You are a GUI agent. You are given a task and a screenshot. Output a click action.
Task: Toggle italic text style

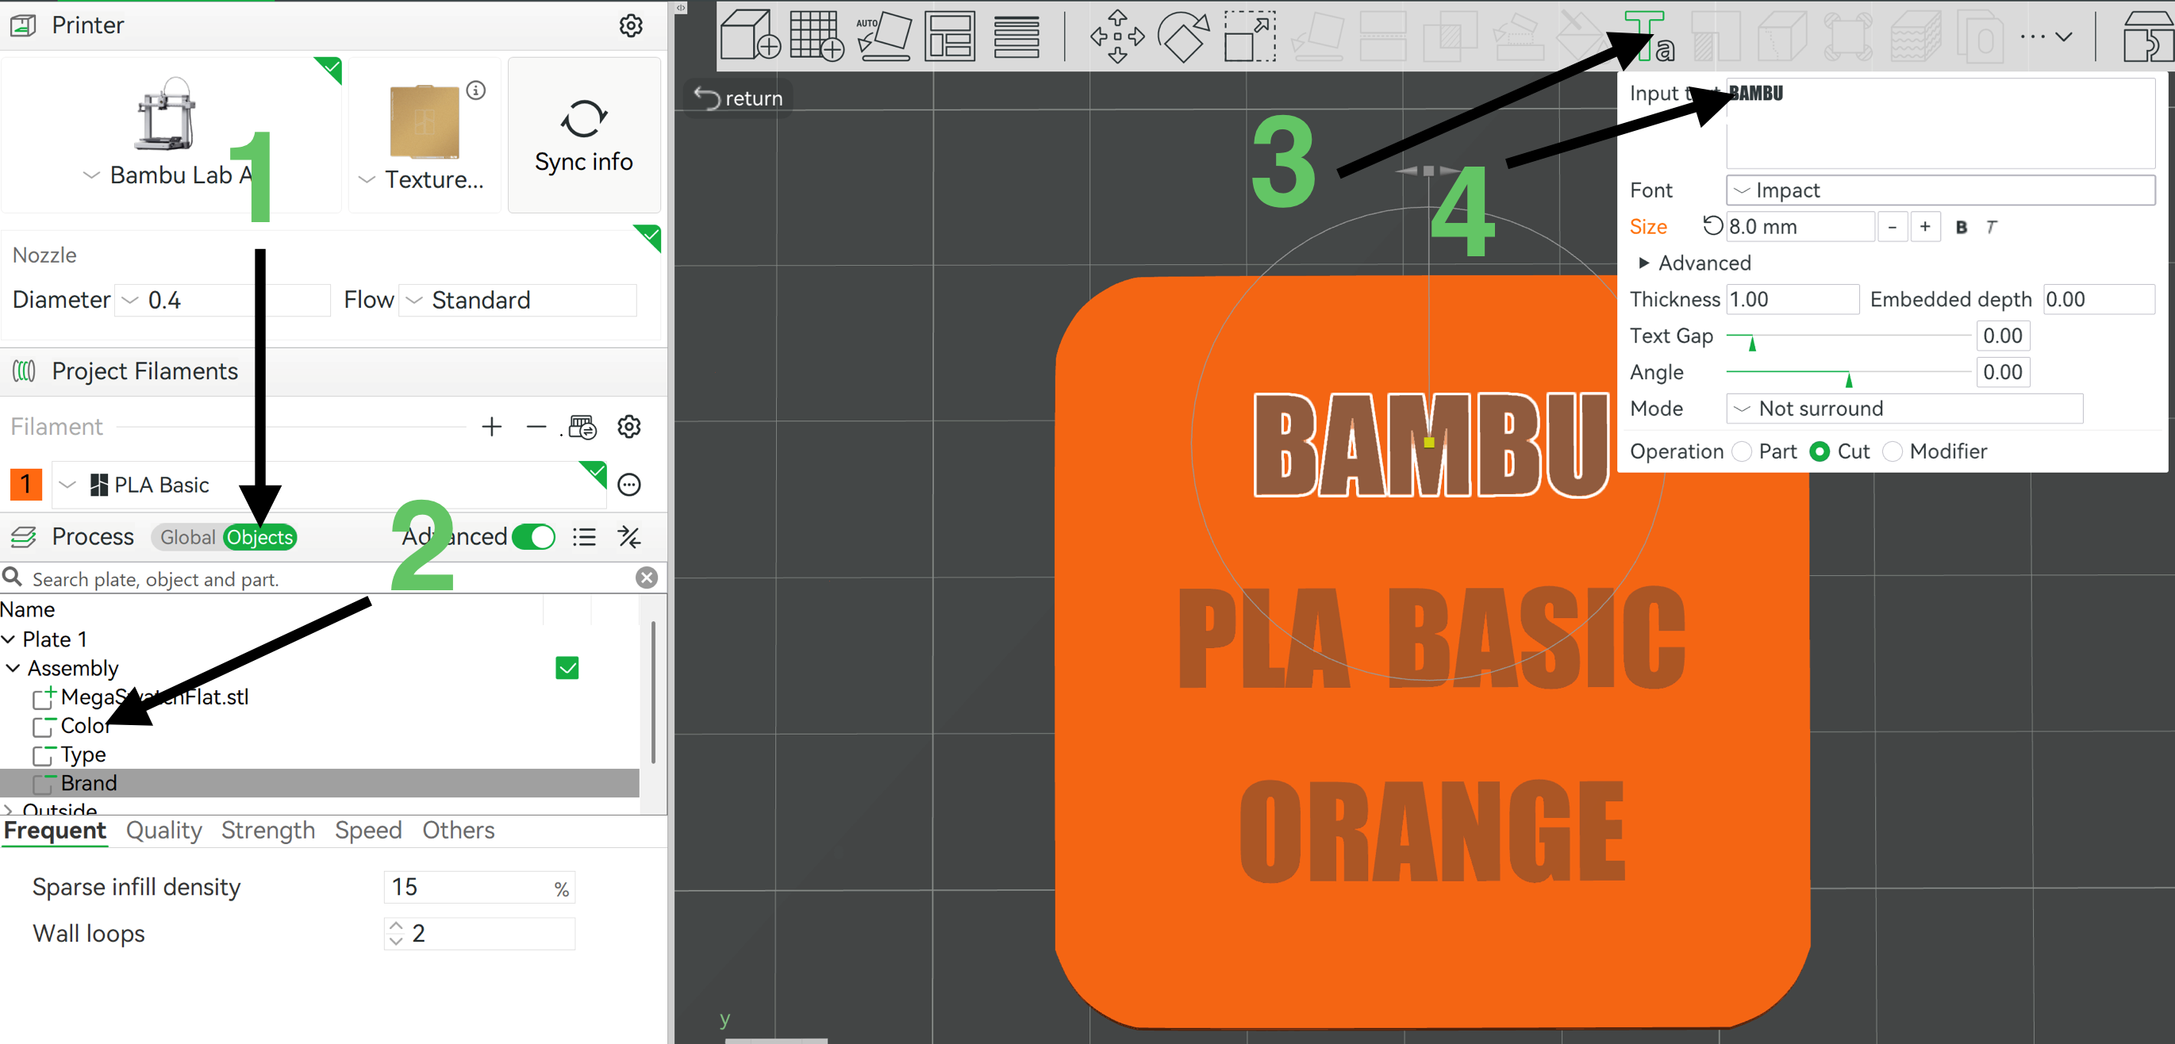click(x=1991, y=226)
